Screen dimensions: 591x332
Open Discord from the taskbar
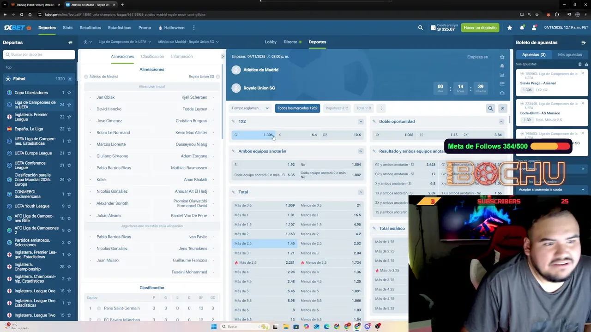click(x=368, y=326)
